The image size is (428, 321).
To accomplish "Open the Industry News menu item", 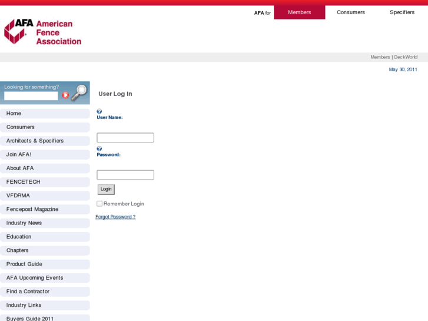I will [45, 223].
